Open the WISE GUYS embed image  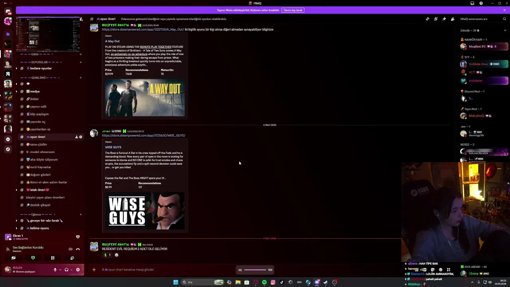click(145, 210)
